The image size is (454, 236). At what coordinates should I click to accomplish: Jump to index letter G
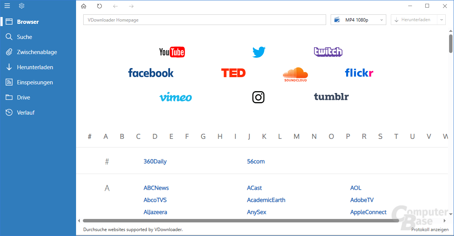click(203, 137)
